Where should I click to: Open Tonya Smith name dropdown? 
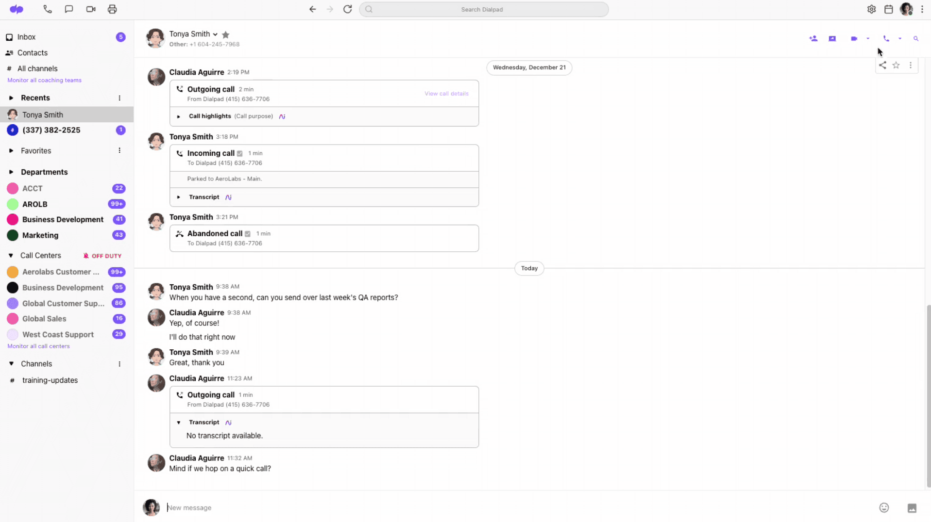[215, 34]
